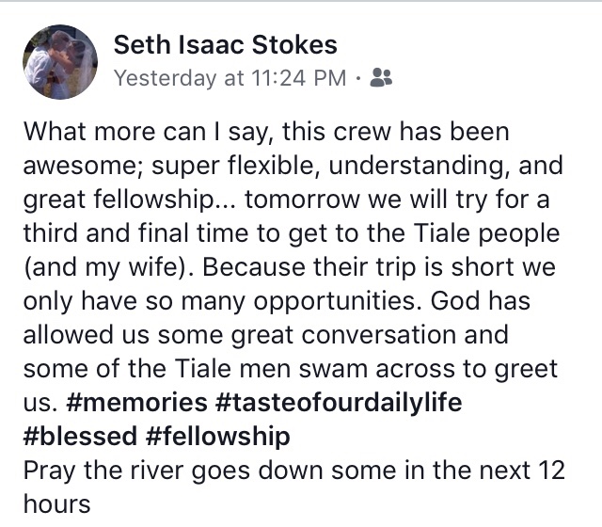Open the post timestamp Yesterday at 11:24 PM

click(x=229, y=78)
